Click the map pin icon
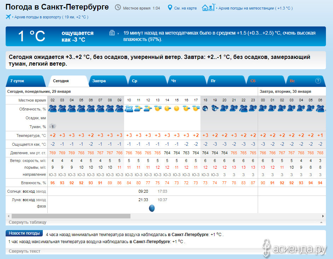Image resolution: width=333 pixels, height=259 pixels. click(x=170, y=8)
